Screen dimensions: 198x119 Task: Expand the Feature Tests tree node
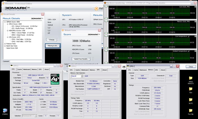click(x=5, y=44)
